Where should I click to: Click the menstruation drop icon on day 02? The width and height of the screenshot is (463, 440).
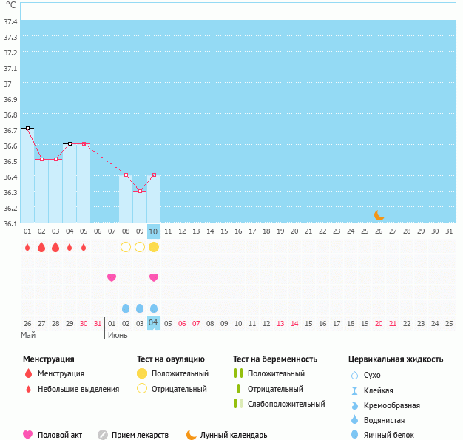pos(41,247)
